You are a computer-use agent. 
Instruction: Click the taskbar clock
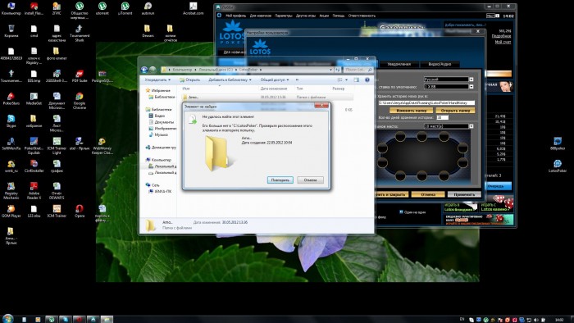[559, 320]
